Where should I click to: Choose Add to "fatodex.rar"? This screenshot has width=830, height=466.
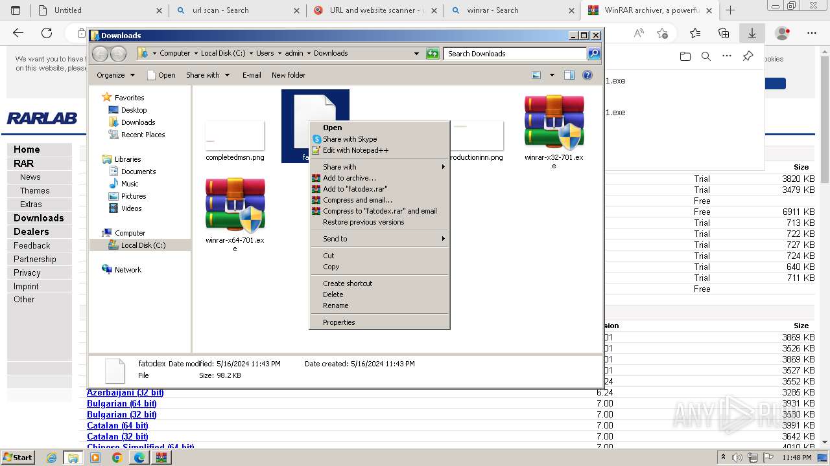[x=379, y=189]
